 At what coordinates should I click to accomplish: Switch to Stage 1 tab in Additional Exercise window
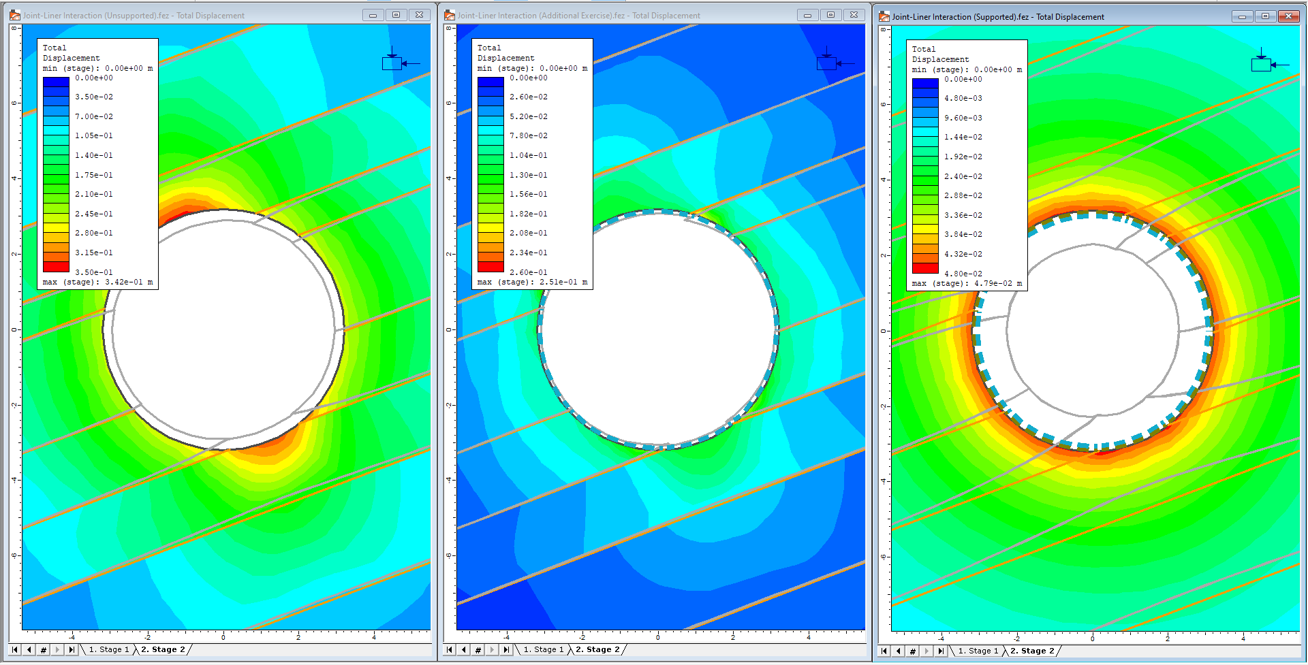(542, 649)
